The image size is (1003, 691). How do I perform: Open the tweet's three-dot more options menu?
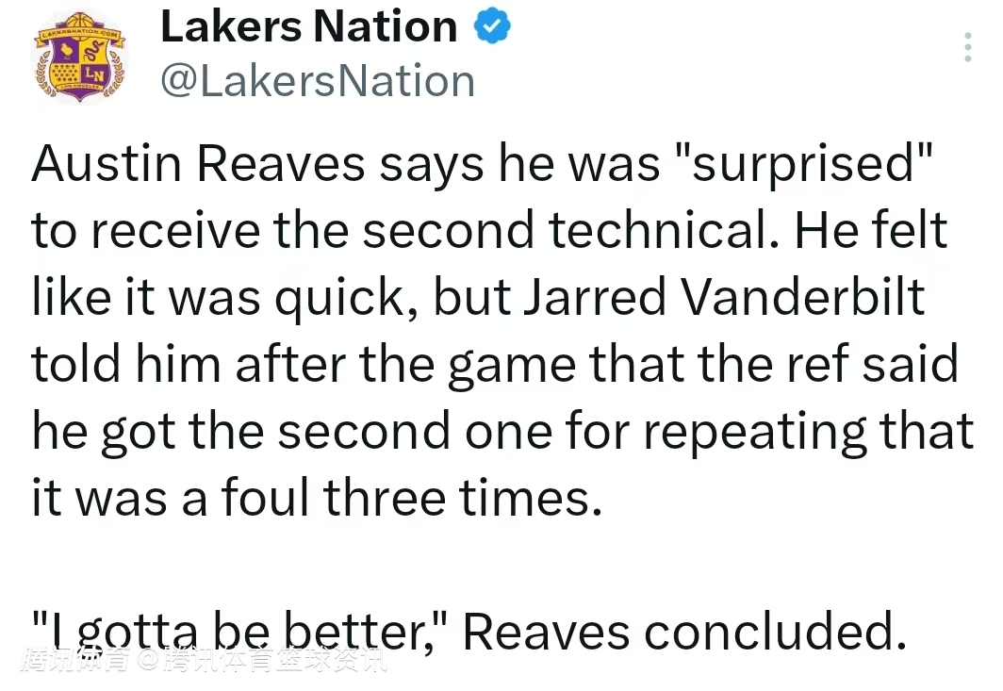pos(967,47)
